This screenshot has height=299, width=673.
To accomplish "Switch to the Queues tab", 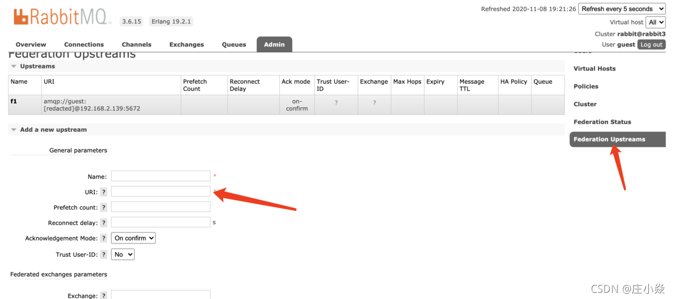I will [x=234, y=44].
